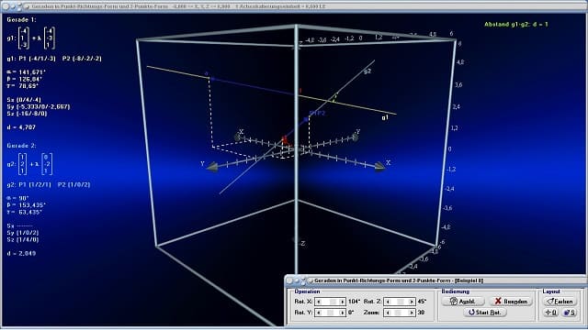Click the Rot. Z slider thumb
Image resolution: width=588 pixels, height=330 pixels.
[x=401, y=302]
